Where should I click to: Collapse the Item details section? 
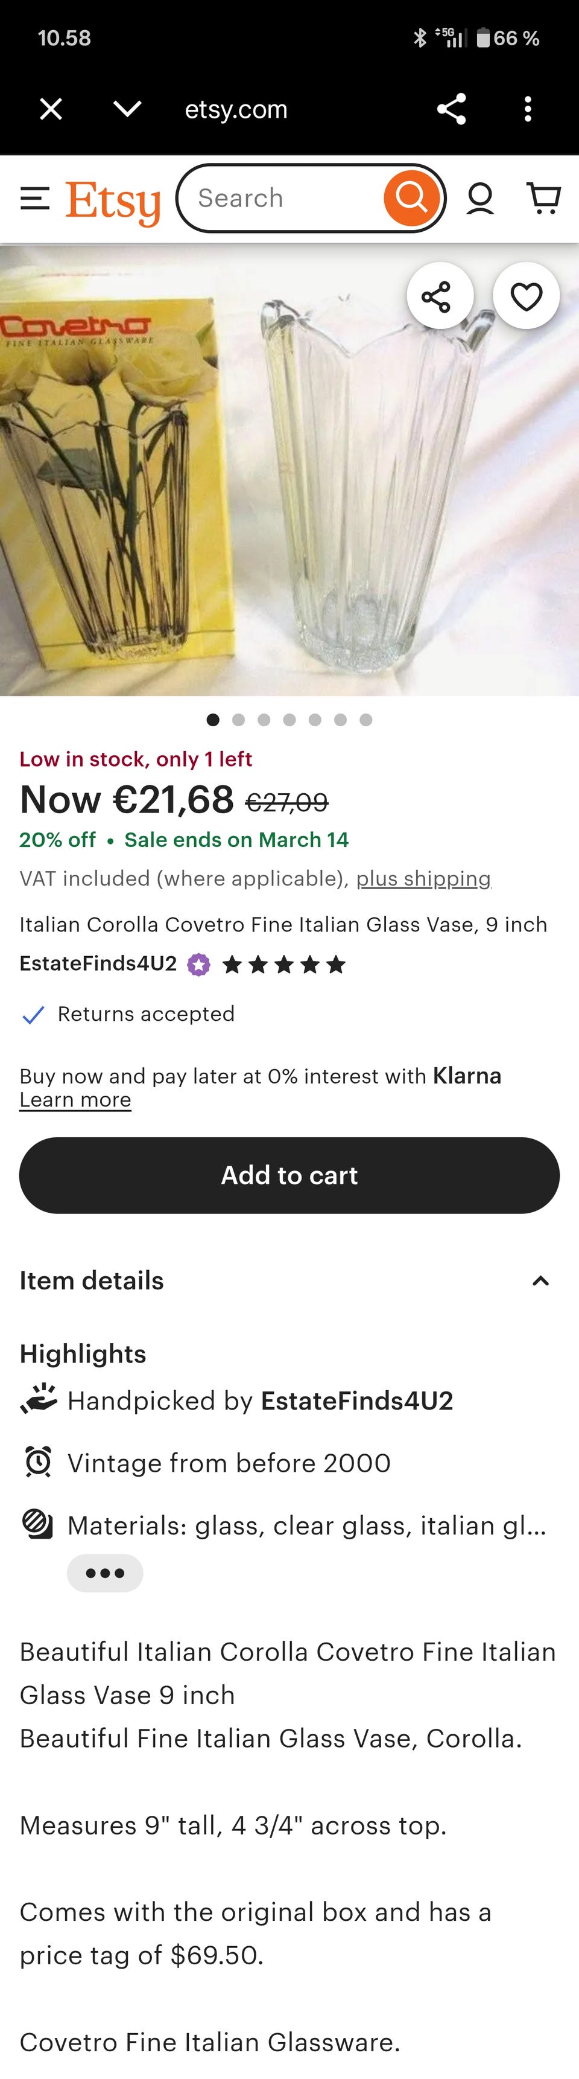540,1280
